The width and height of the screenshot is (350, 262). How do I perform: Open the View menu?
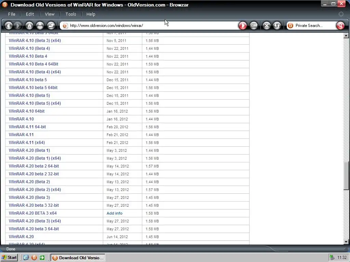50,14
